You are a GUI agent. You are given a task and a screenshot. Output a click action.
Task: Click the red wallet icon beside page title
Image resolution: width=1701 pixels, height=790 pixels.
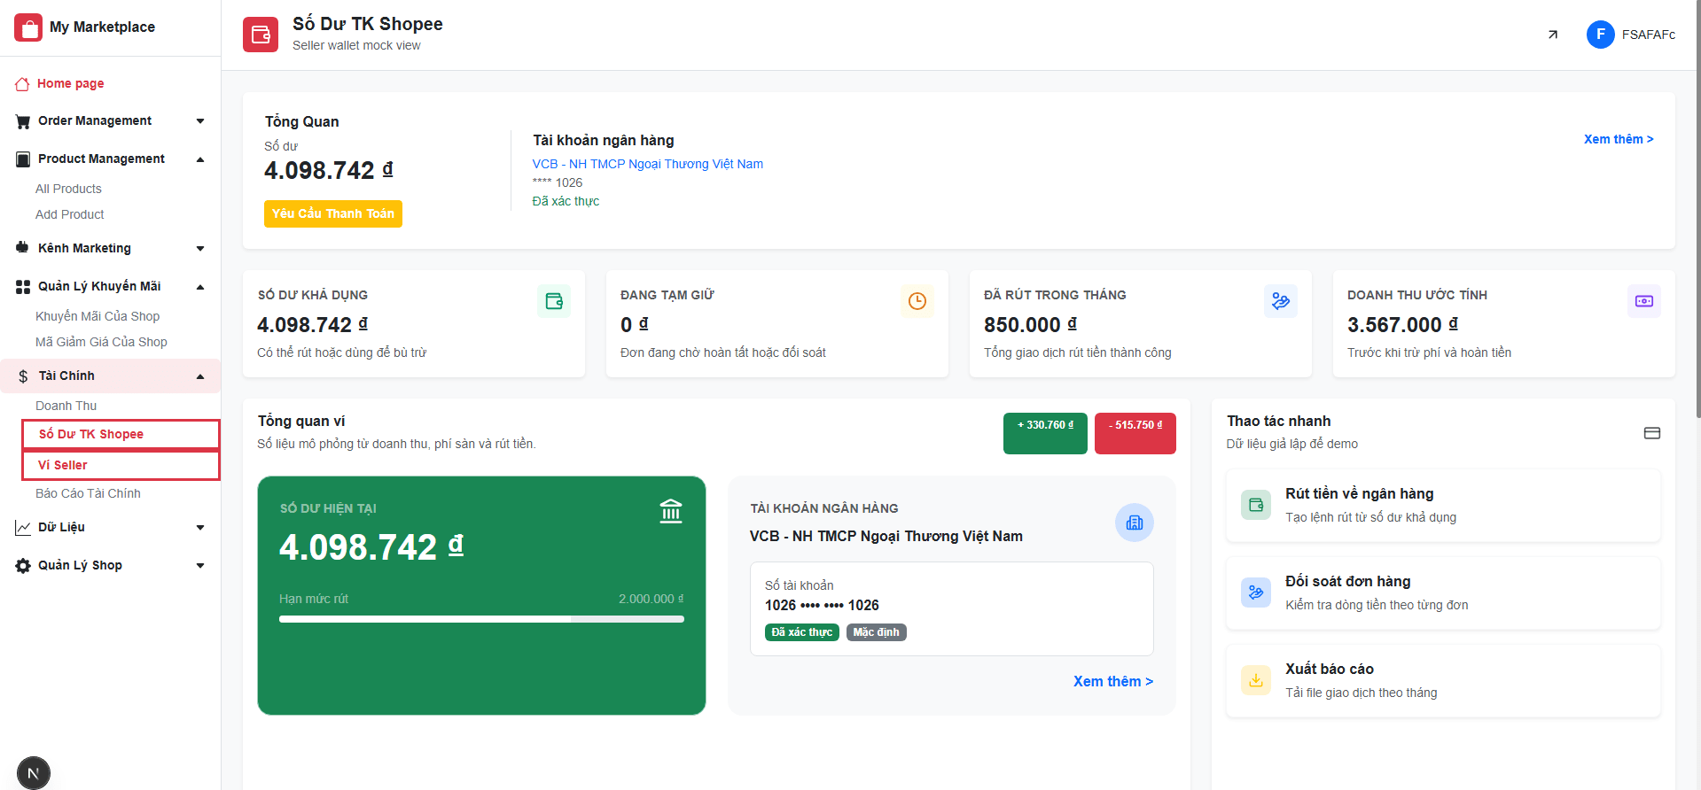[x=261, y=35]
